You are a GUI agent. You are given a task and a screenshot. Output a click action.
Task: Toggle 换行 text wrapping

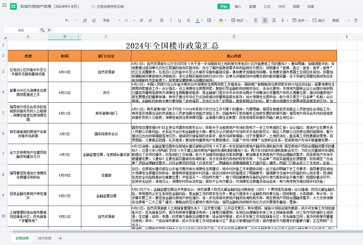319,20
